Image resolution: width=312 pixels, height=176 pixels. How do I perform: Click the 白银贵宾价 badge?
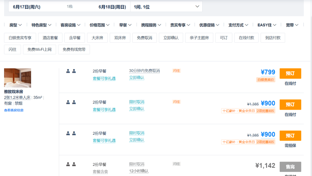point(266,80)
